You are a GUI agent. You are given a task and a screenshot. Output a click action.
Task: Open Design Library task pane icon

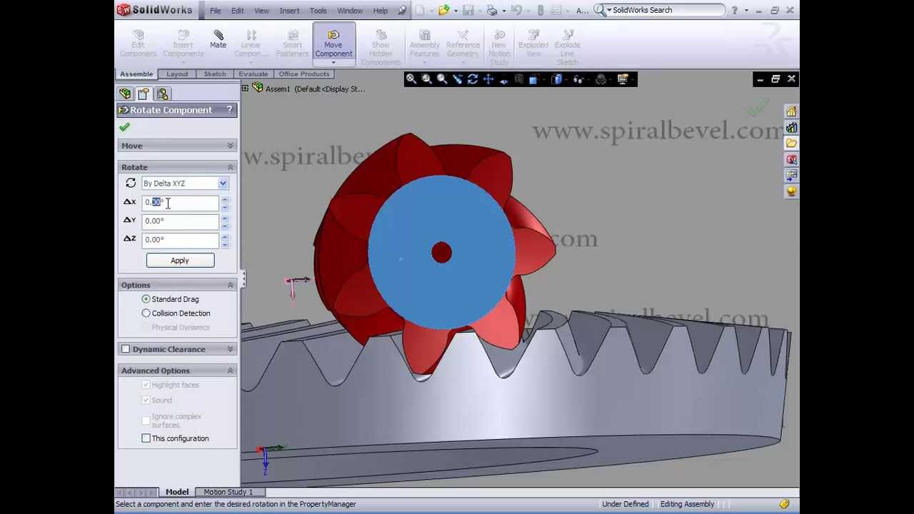pos(791,128)
